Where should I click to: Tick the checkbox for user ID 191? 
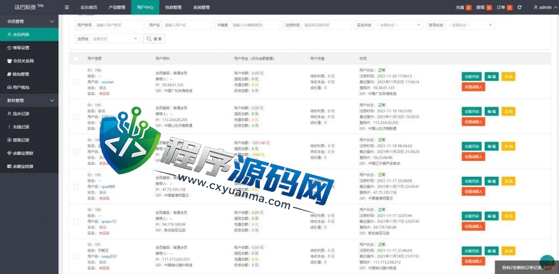[76, 256]
